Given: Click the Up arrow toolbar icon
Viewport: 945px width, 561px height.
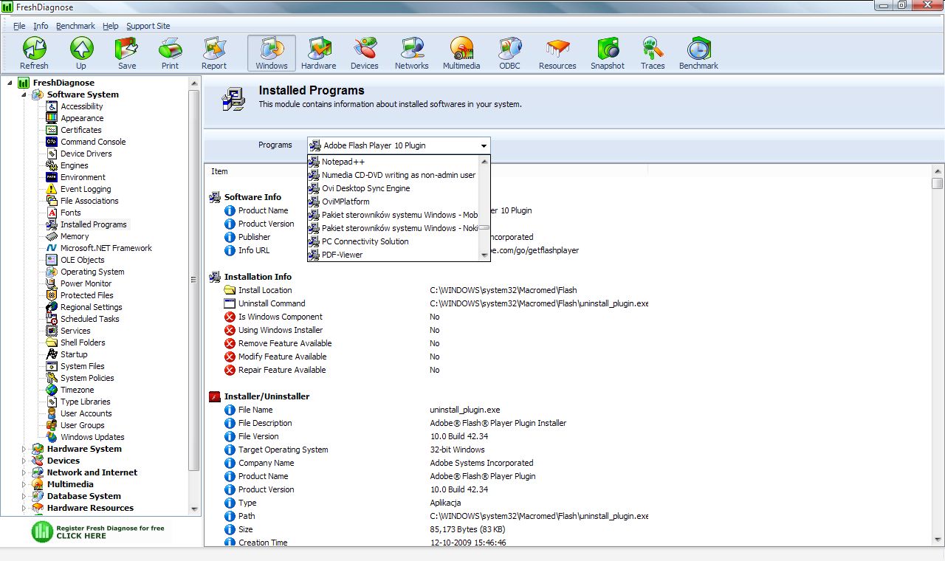Looking at the screenshot, I should coord(81,53).
